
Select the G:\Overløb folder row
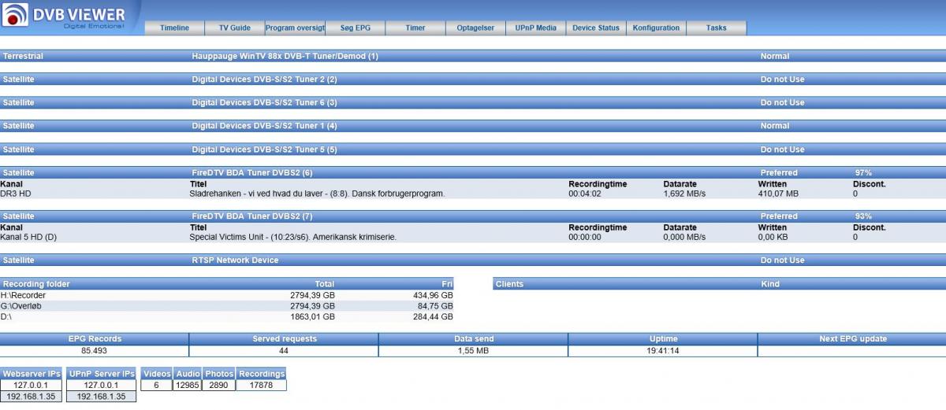tap(22, 306)
